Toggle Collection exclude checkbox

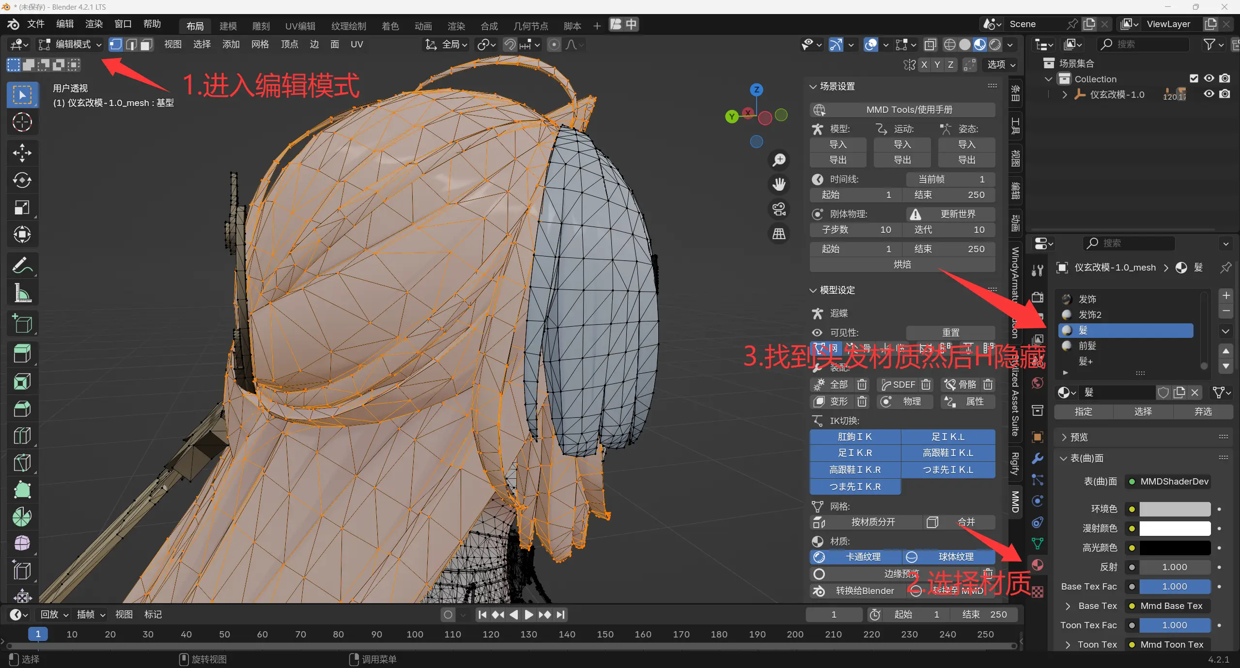click(x=1193, y=78)
